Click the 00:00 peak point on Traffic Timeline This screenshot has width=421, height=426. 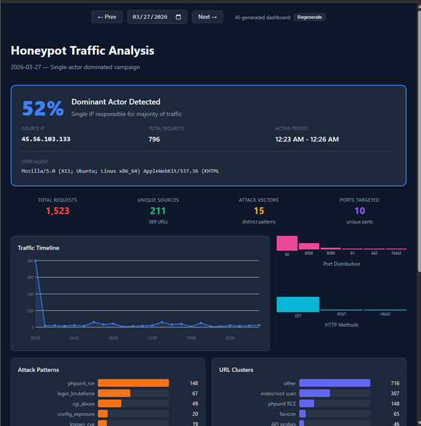[x=36, y=261]
